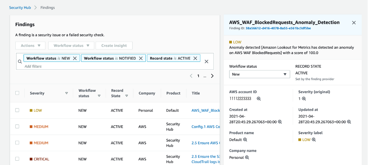Filter by Created at timestamp magnifier
Screen dimensions: 368x165
(280, 122)
